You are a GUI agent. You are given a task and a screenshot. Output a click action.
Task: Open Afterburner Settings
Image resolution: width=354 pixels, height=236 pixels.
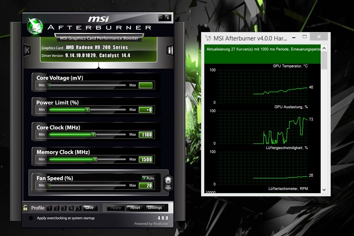click(x=155, y=208)
